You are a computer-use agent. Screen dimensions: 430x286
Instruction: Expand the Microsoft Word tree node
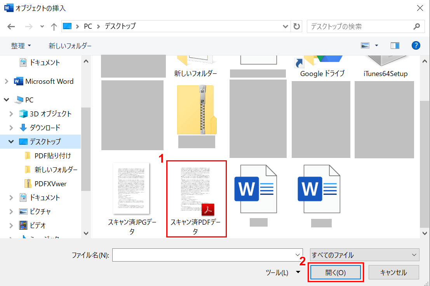tap(7, 81)
